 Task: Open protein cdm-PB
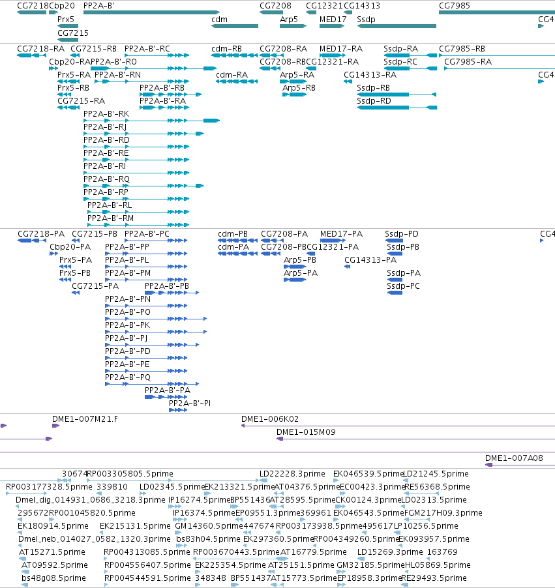click(x=233, y=234)
